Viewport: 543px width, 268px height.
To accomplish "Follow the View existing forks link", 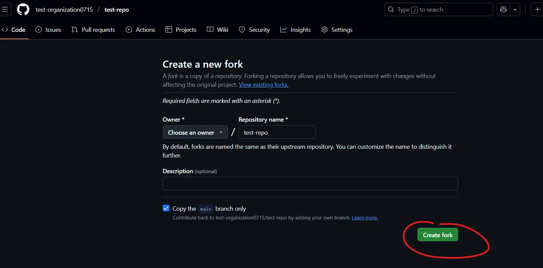I will 264,85.
